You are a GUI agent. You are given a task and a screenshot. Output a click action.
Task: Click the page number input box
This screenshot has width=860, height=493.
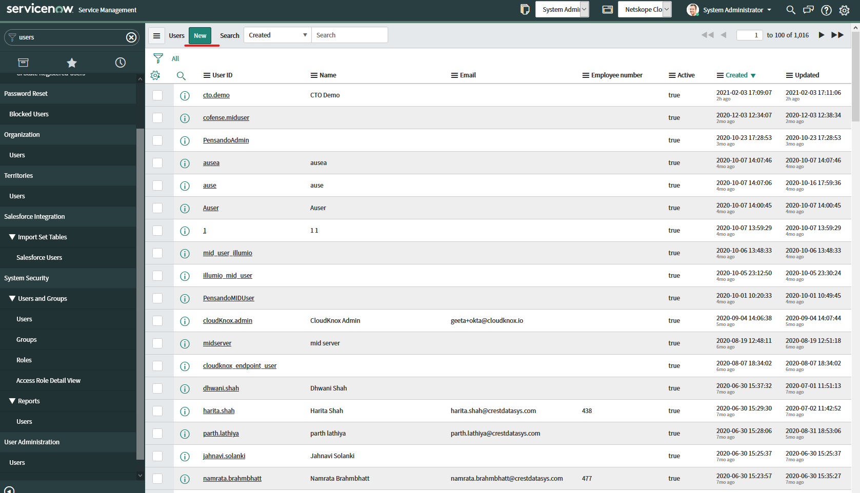pyautogui.click(x=749, y=35)
